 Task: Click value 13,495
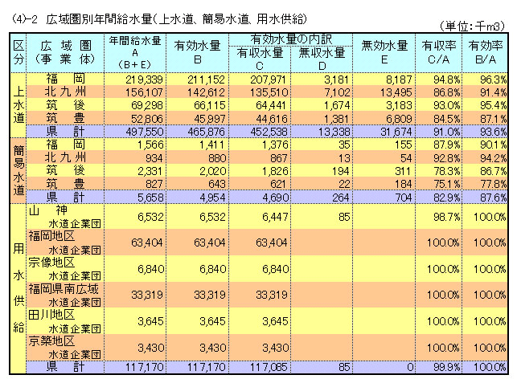396,92
